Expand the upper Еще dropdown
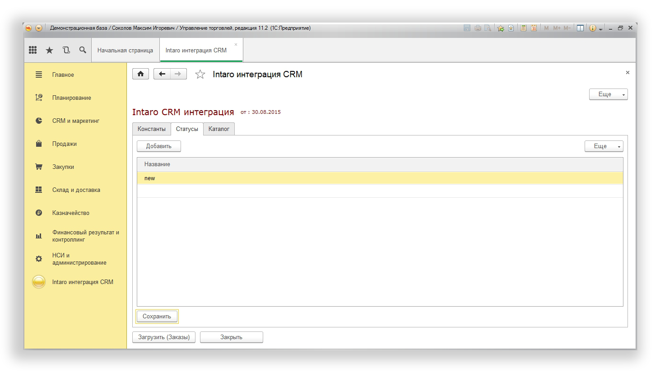 tap(609, 94)
